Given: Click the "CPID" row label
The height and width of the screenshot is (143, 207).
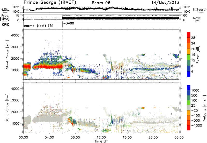Looking at the screenshot, I should pyautogui.click(x=6, y=25).
